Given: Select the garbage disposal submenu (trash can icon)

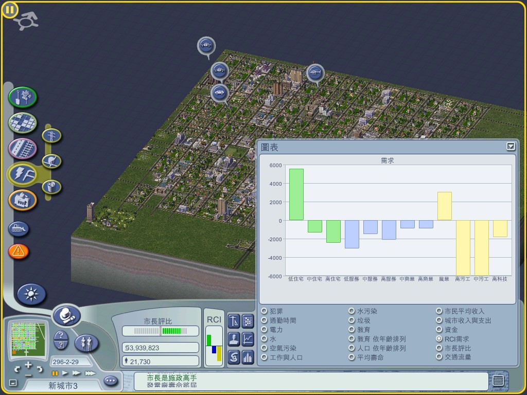Looking at the screenshot, I should [51, 187].
